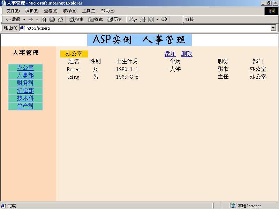This screenshot has height=209, width=279.
Task: Open the 收藏 favorites toolbar button
Action: [96, 20]
